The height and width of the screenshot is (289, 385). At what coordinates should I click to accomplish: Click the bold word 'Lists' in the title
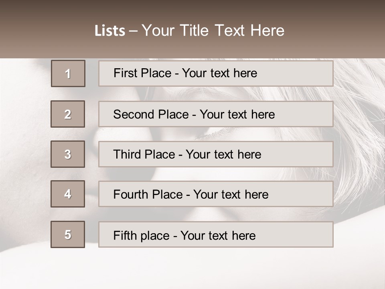point(109,31)
